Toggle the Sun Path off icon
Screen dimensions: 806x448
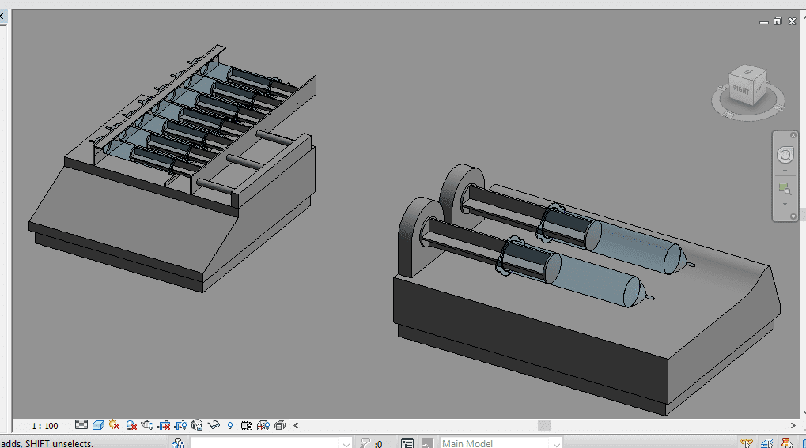[x=114, y=425]
